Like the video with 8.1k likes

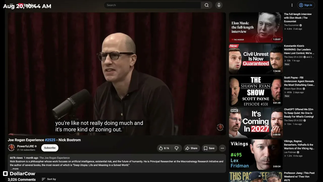click(164, 148)
